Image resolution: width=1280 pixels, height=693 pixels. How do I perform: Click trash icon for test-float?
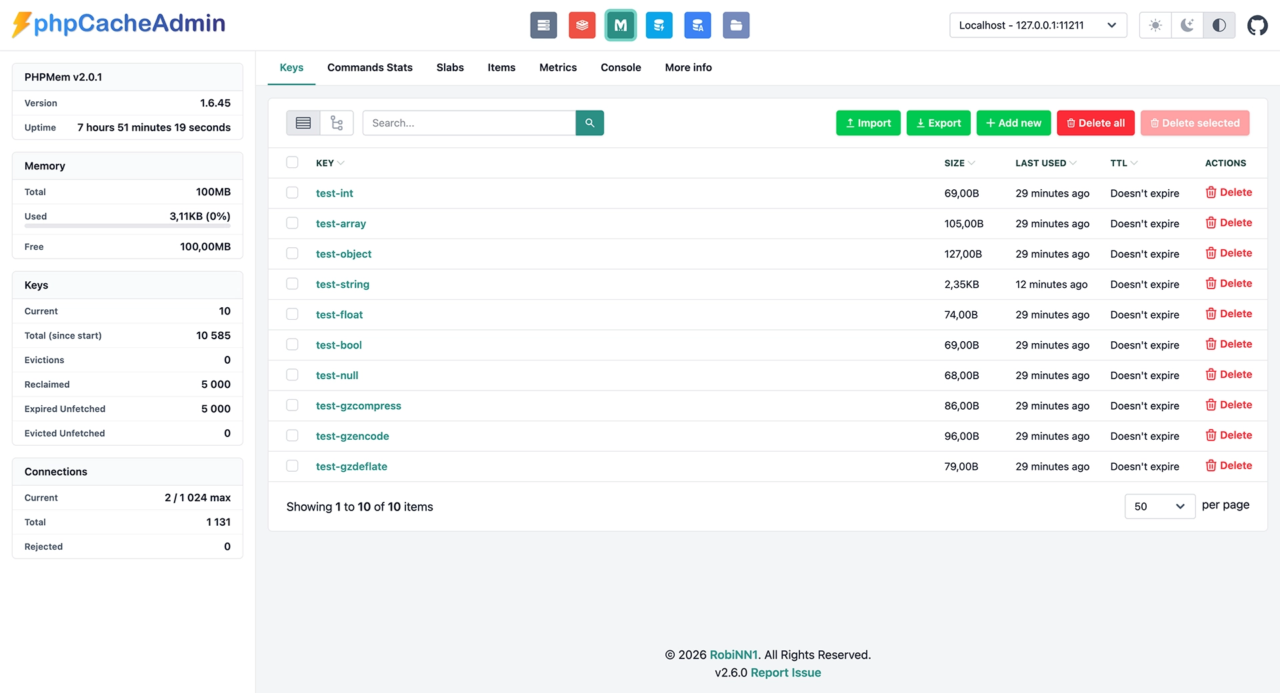click(1211, 314)
